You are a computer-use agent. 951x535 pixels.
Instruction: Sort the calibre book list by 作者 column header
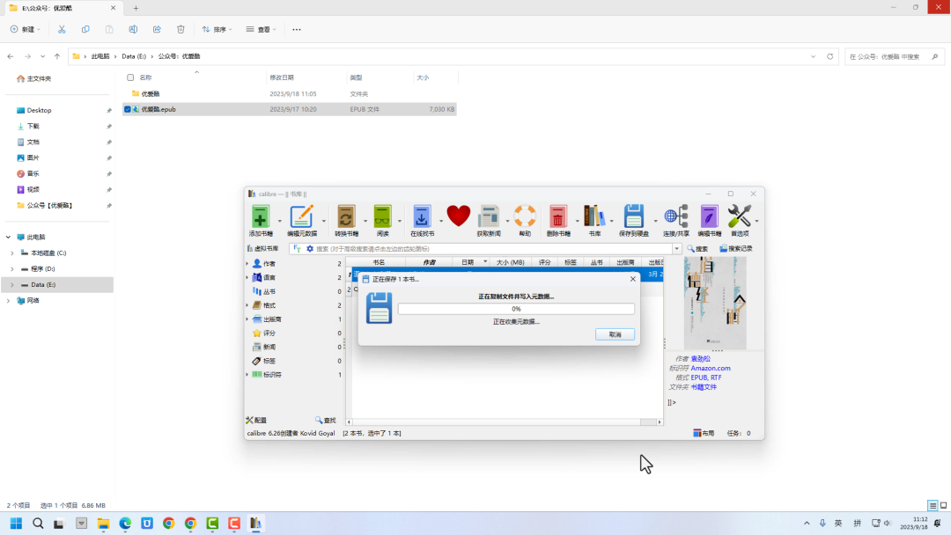(x=430, y=262)
